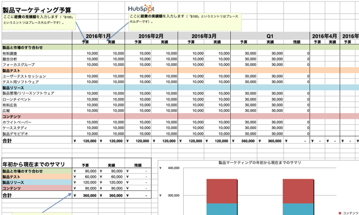Select Q1 予算 30,000 cell for 広報

[244, 111]
